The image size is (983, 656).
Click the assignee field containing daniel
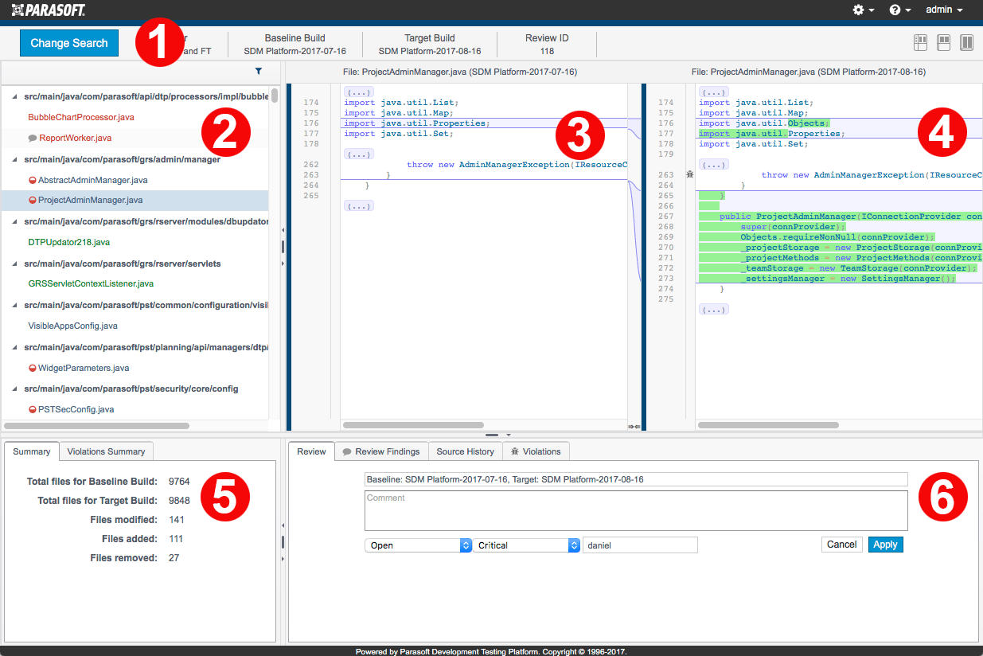pyautogui.click(x=641, y=545)
